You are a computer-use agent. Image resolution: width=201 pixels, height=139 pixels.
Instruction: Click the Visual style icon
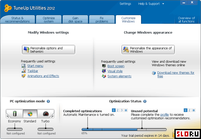tap(104, 71)
